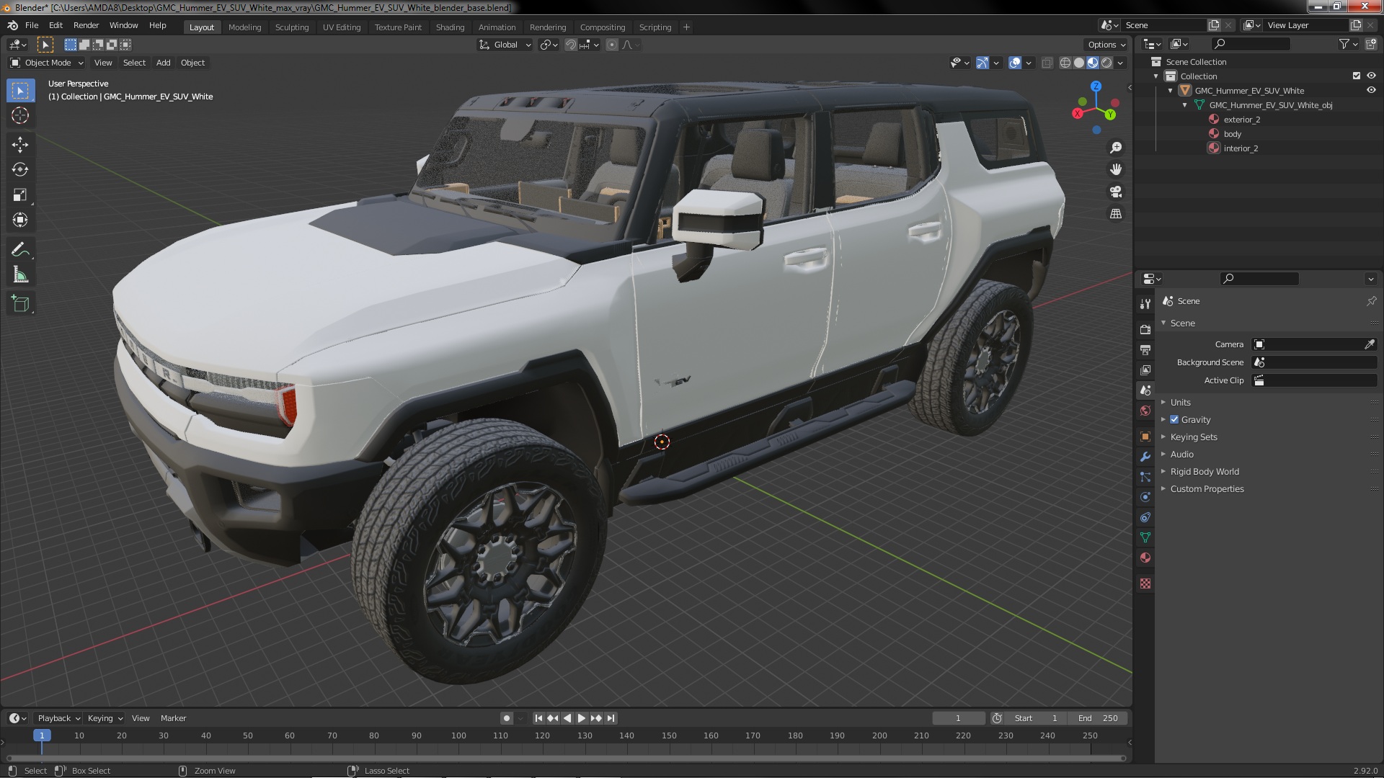Image resolution: width=1384 pixels, height=778 pixels.
Task: Toggle X-ray display
Action: (1047, 63)
